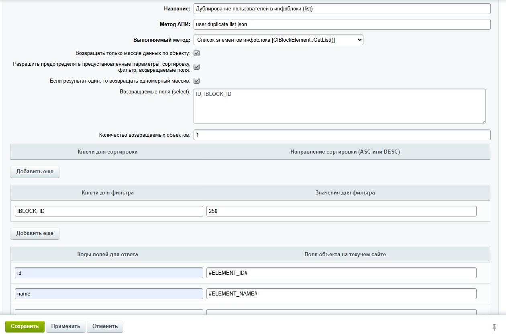Toggle 'Возвращать только массив данных по объекту' checkbox

[197, 53]
